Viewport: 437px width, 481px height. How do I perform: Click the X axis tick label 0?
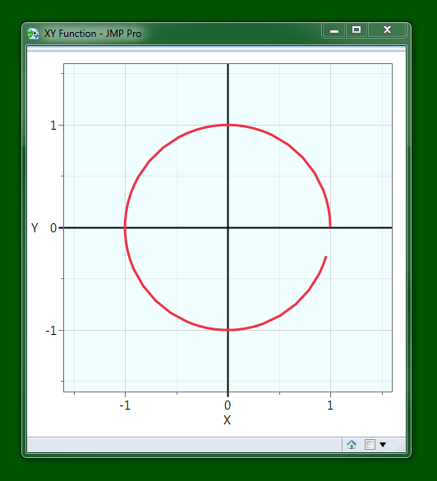point(228,405)
